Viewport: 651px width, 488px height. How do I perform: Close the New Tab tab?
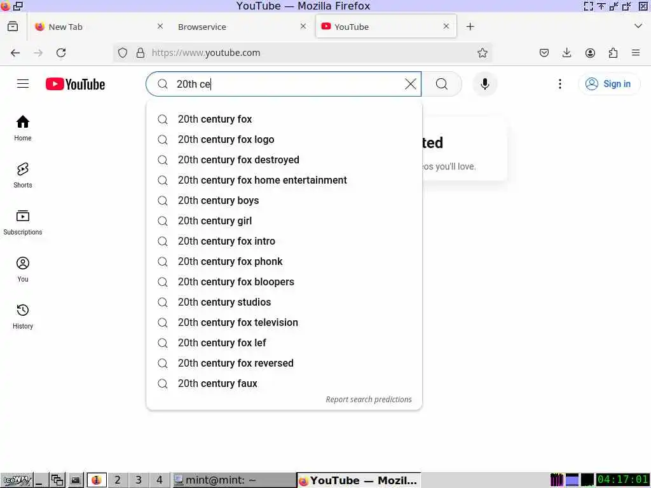160,26
